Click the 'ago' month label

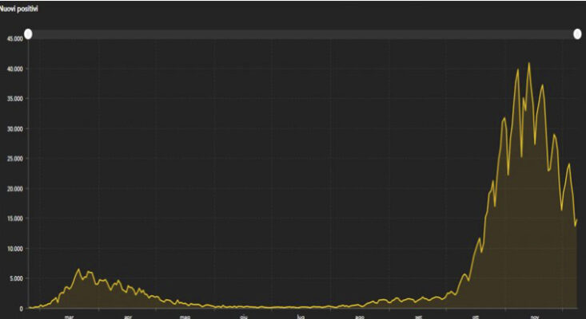coord(360,315)
